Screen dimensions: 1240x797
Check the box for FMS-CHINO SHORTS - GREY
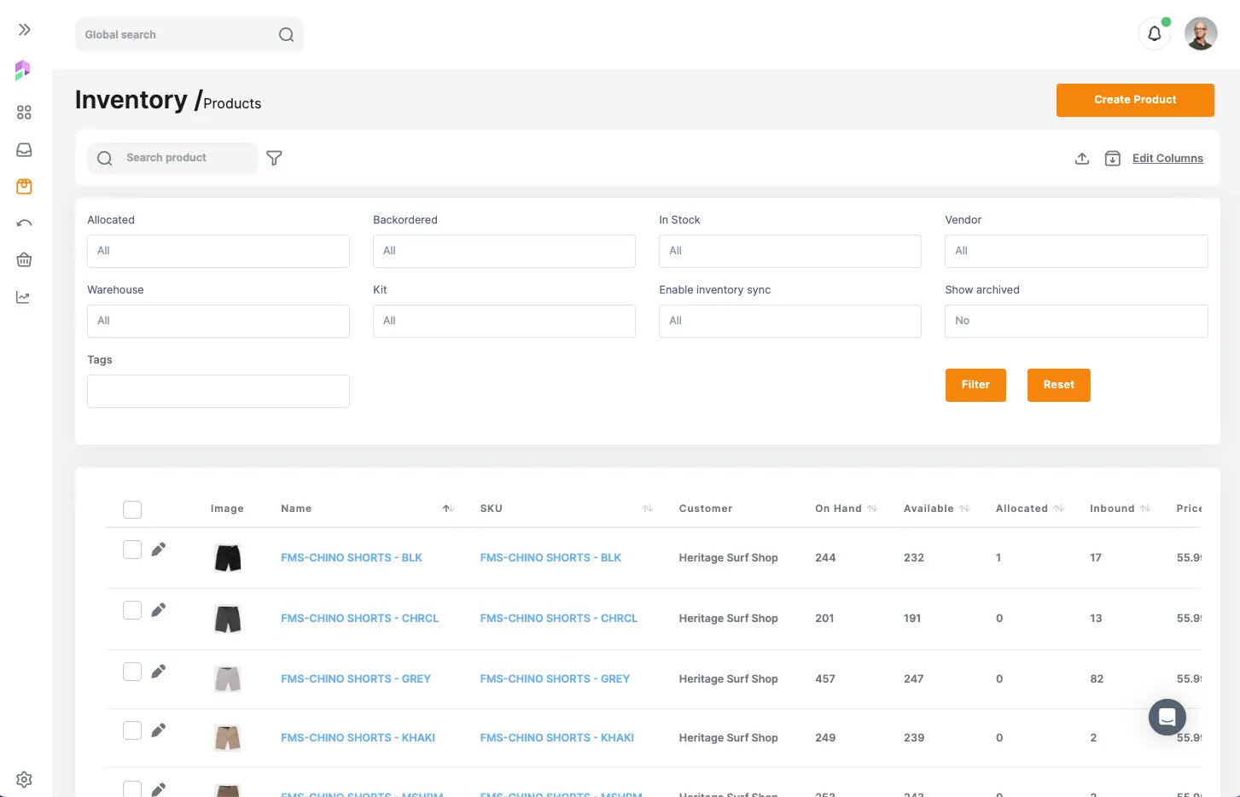(132, 672)
